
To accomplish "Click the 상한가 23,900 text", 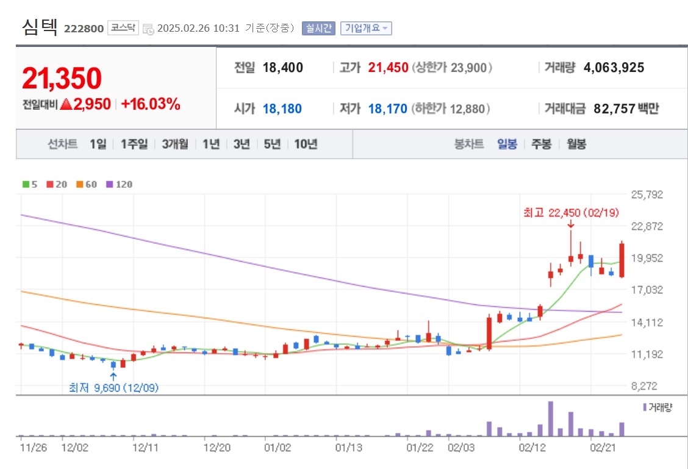I will pyautogui.click(x=451, y=68).
